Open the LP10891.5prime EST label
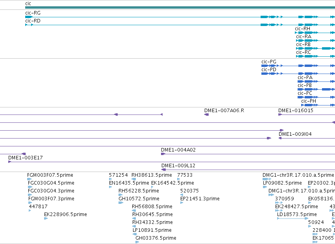Screen dimensions: 335x244 (x=152, y=230)
